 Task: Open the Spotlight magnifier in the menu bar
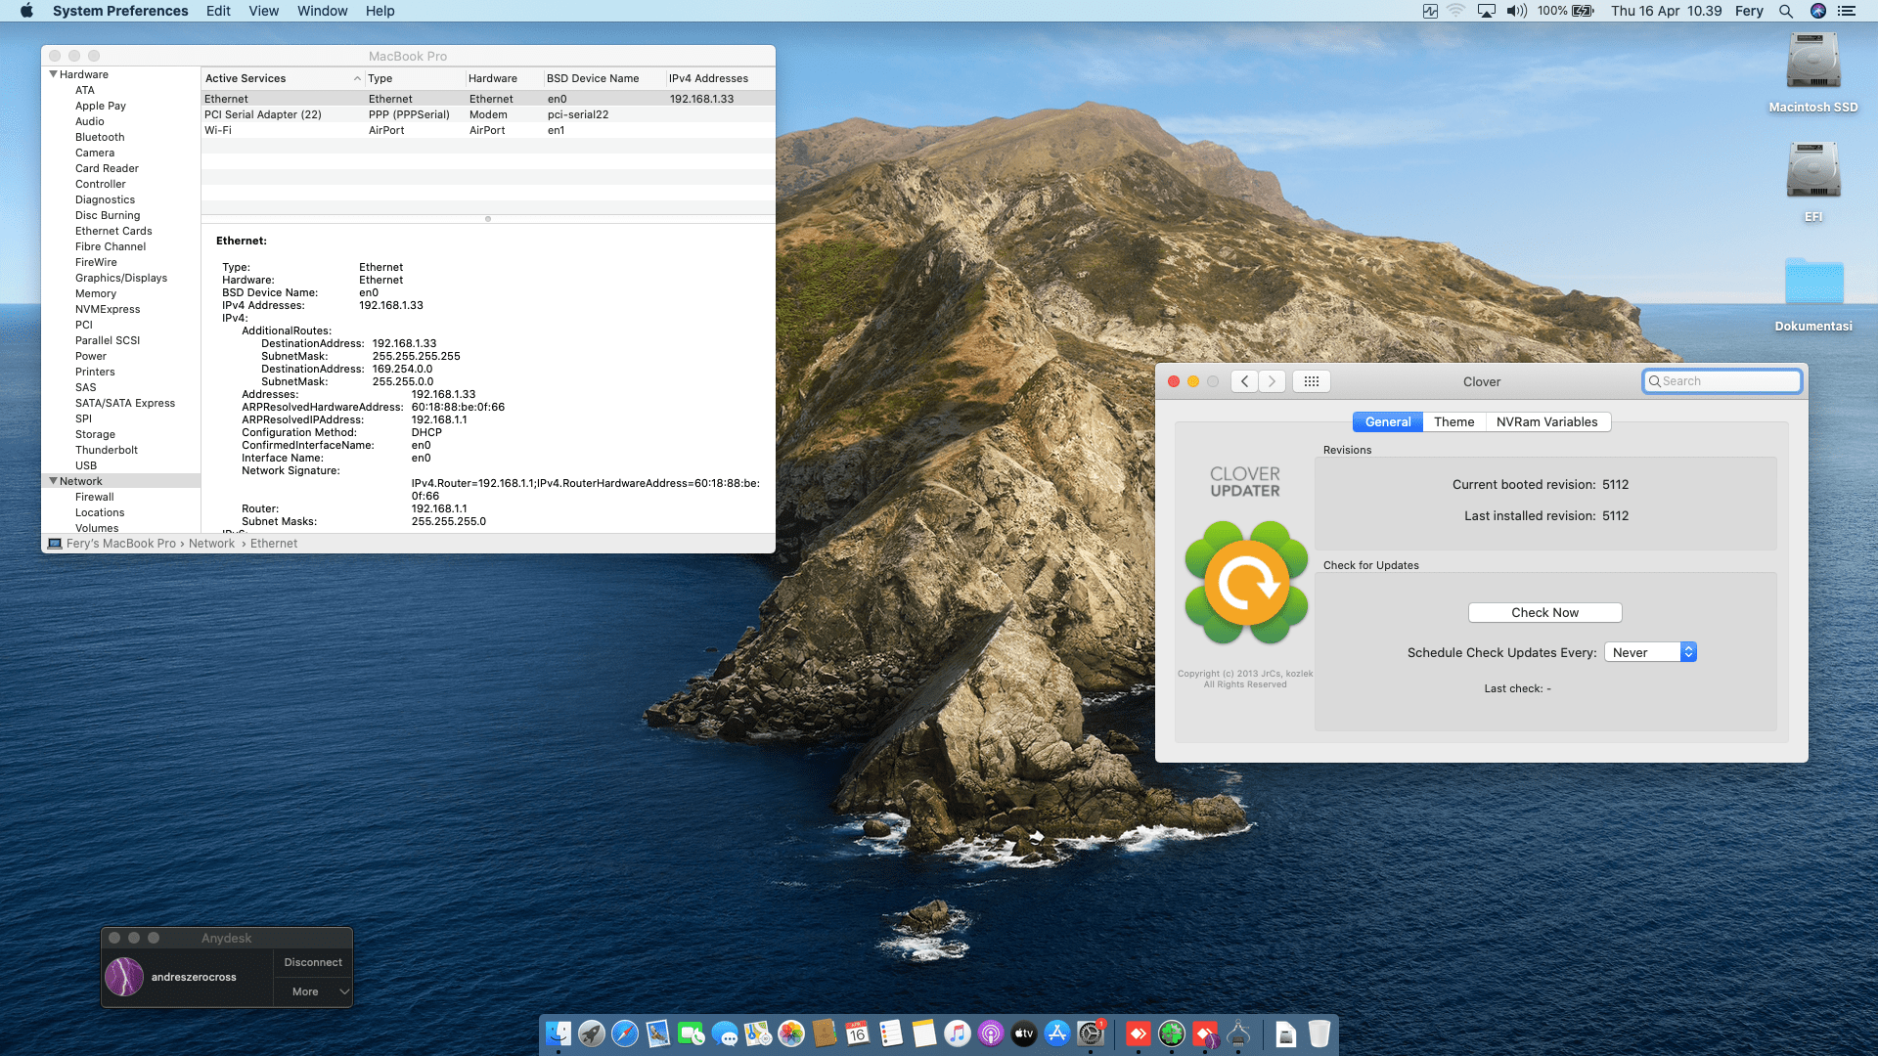point(1785,11)
